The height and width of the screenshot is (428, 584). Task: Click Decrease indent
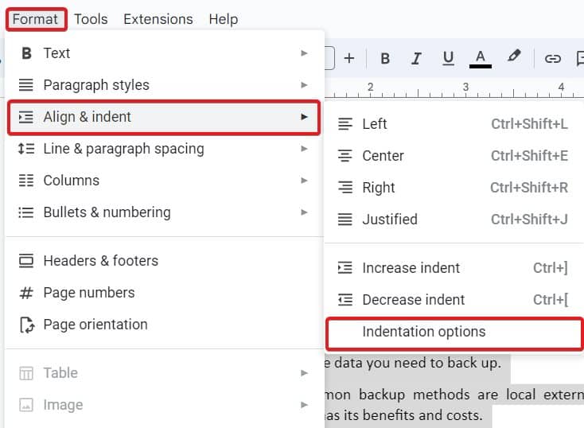(452, 299)
